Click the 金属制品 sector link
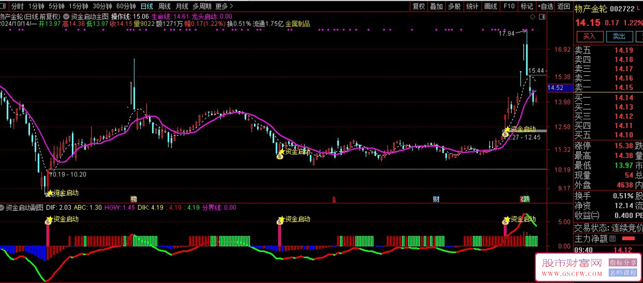Viewport: 643px width, 283px height. (x=298, y=24)
